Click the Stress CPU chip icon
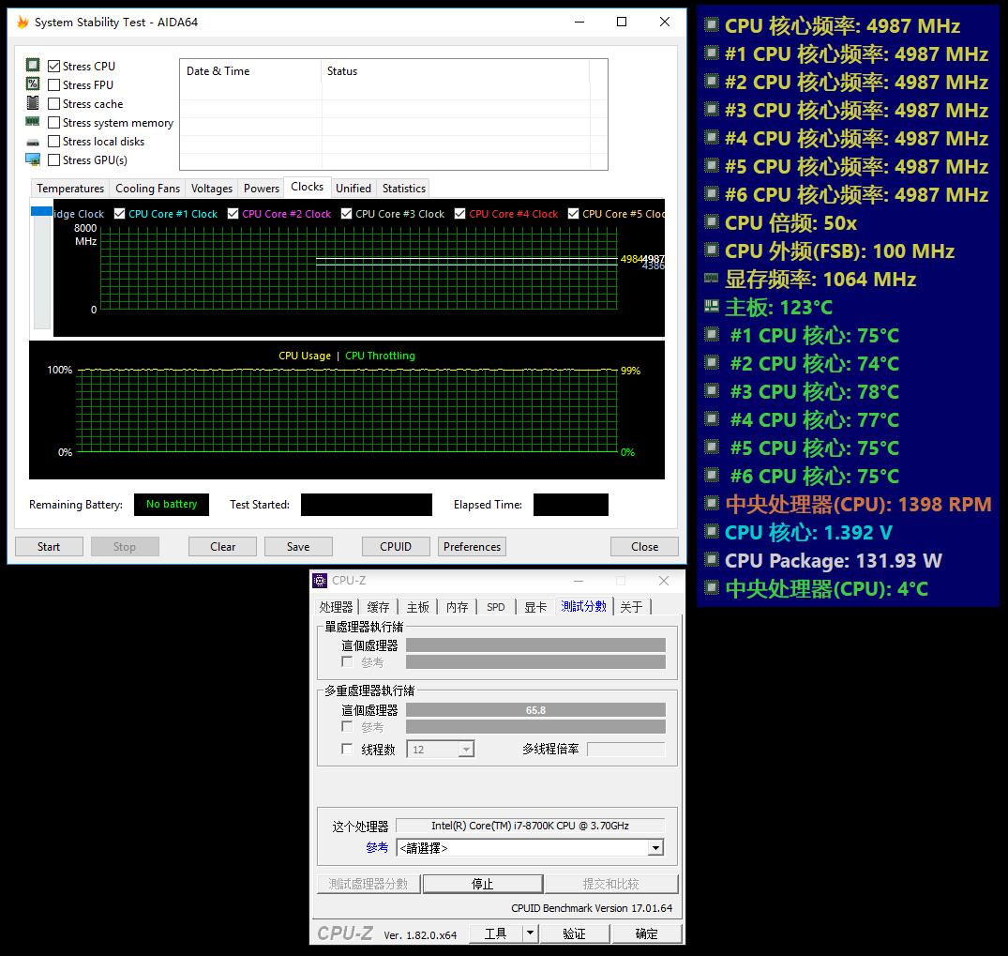 (33, 65)
